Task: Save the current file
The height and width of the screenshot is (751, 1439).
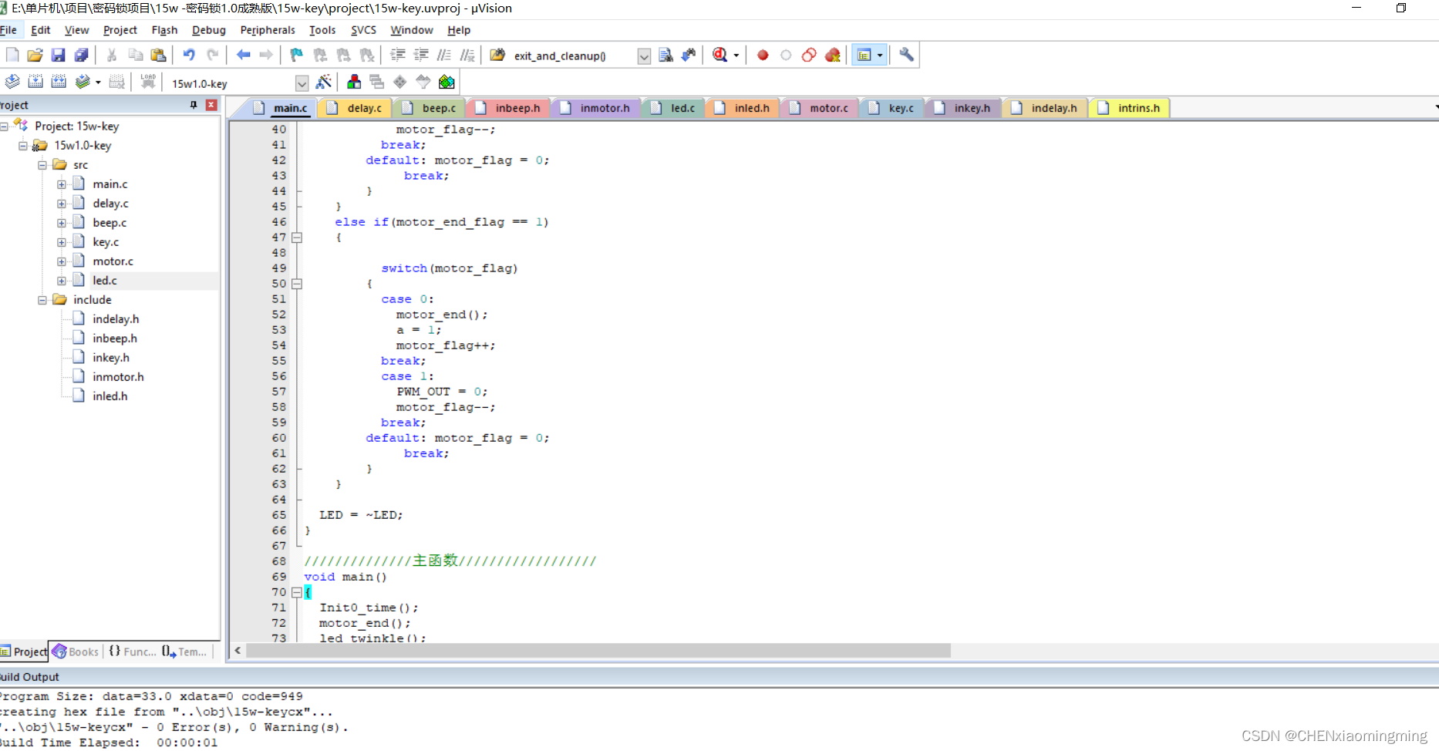Action: pyautogui.click(x=58, y=55)
